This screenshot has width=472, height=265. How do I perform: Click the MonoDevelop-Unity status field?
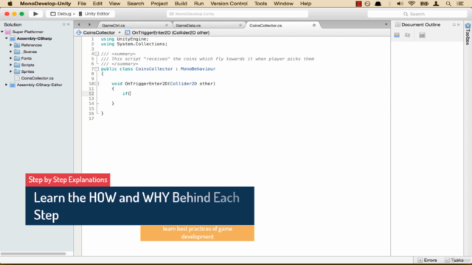pos(237,14)
